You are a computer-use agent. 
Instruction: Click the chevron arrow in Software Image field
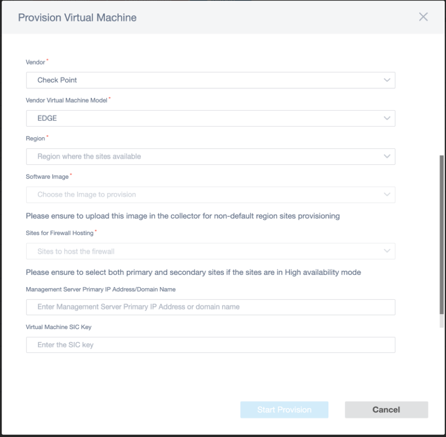(387, 195)
